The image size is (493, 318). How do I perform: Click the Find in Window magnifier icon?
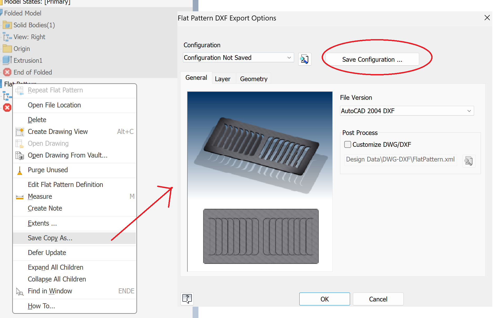point(20,291)
